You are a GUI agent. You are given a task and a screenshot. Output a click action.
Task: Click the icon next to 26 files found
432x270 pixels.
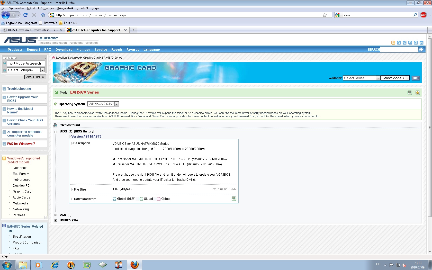55,125
